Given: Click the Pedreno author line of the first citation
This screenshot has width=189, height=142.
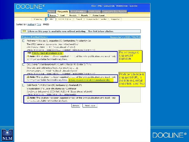Looking at the screenshot, I should coord(59,41).
